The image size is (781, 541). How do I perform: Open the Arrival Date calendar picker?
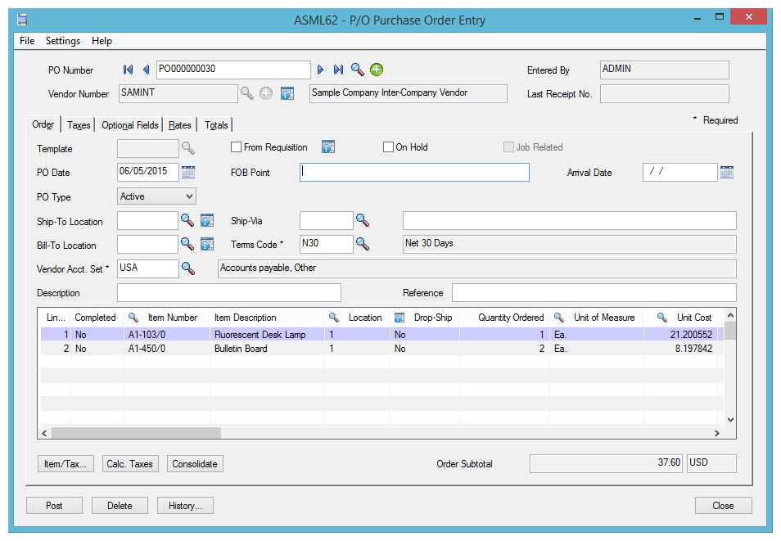click(726, 172)
